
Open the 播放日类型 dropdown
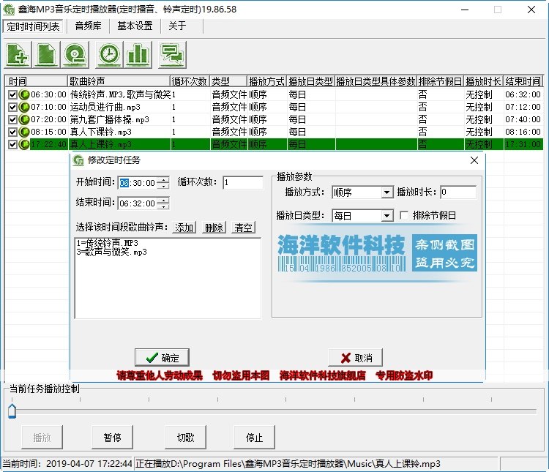[386, 216]
